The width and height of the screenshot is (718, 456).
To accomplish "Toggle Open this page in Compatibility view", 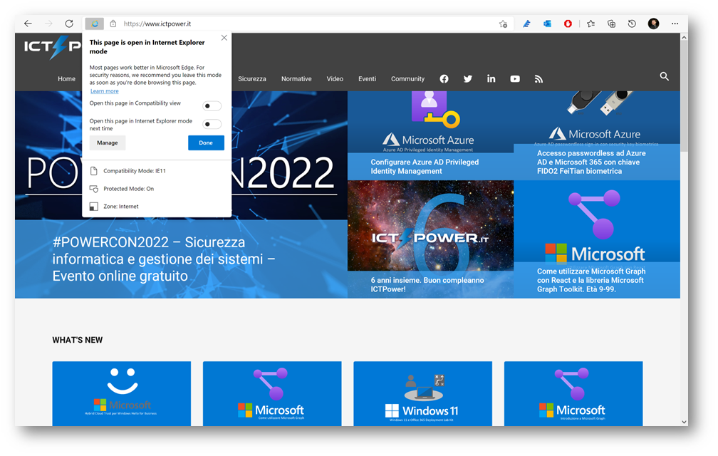I will (212, 105).
